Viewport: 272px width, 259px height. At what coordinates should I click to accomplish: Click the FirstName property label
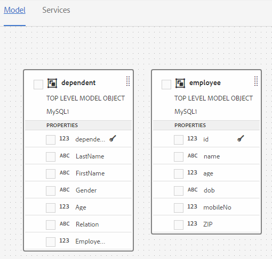(x=90, y=173)
